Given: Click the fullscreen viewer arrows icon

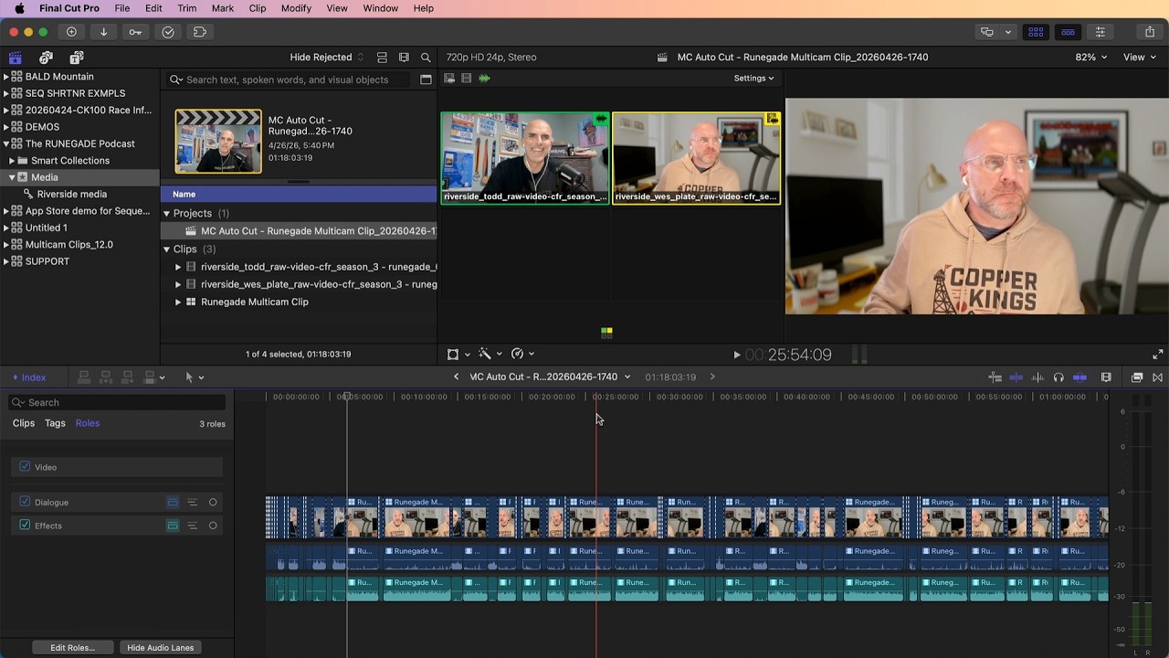Looking at the screenshot, I should [1158, 355].
